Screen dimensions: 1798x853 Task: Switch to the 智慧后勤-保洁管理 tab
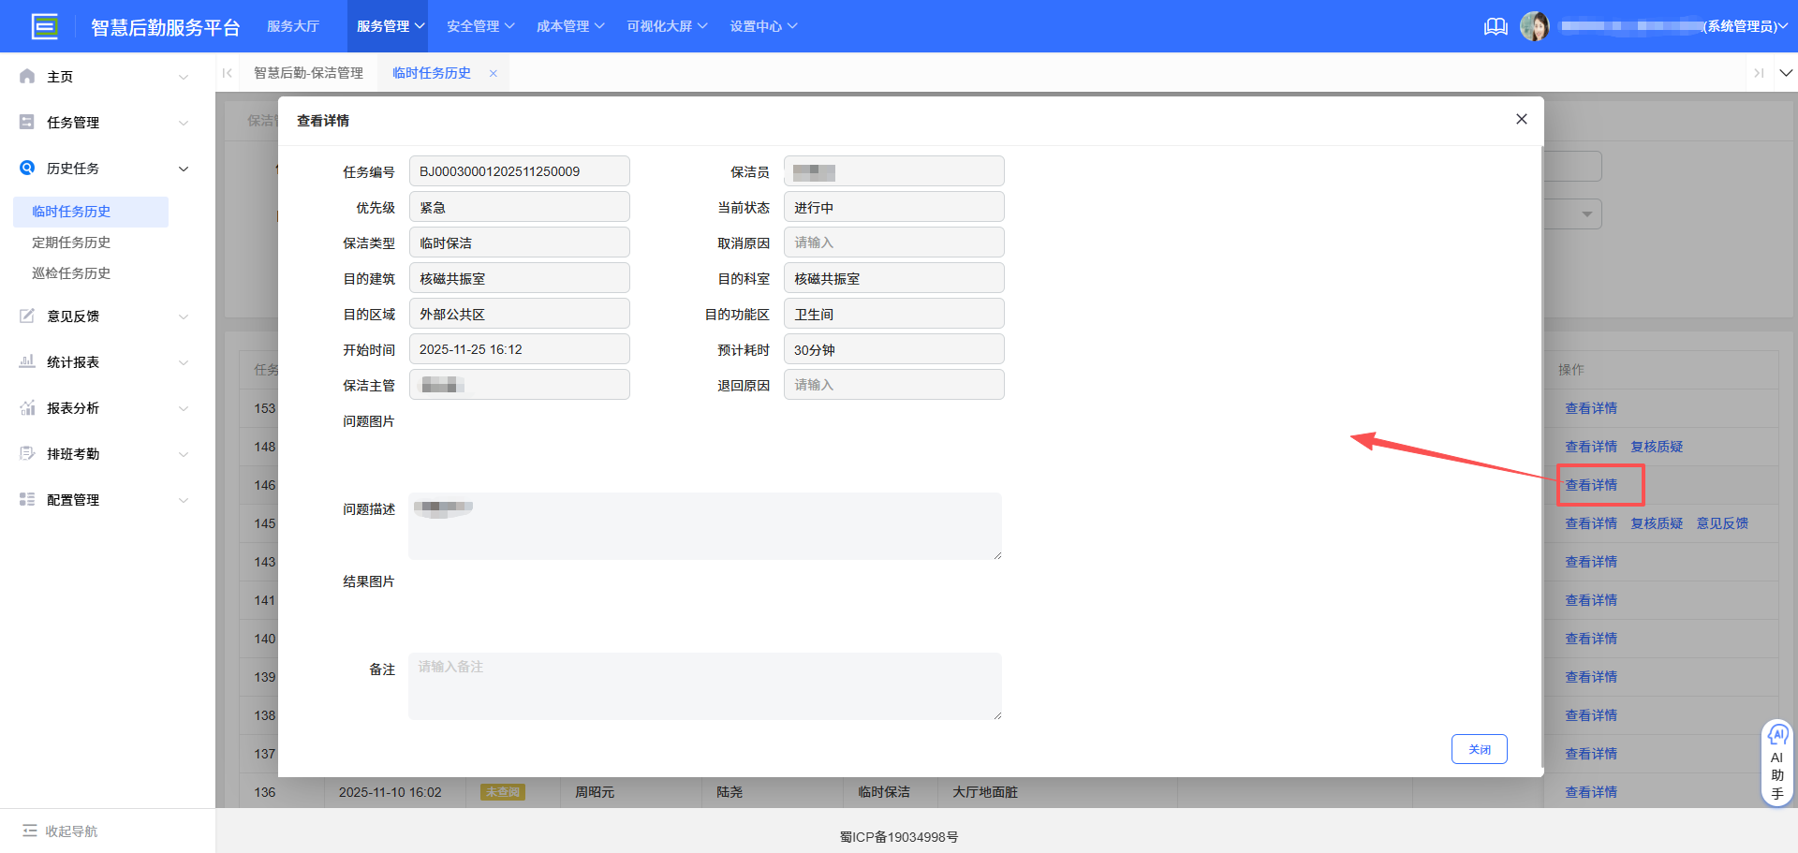(308, 72)
